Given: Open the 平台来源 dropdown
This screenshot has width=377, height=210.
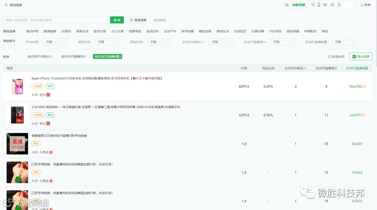Looking at the screenshot, I should (x=56, y=42).
